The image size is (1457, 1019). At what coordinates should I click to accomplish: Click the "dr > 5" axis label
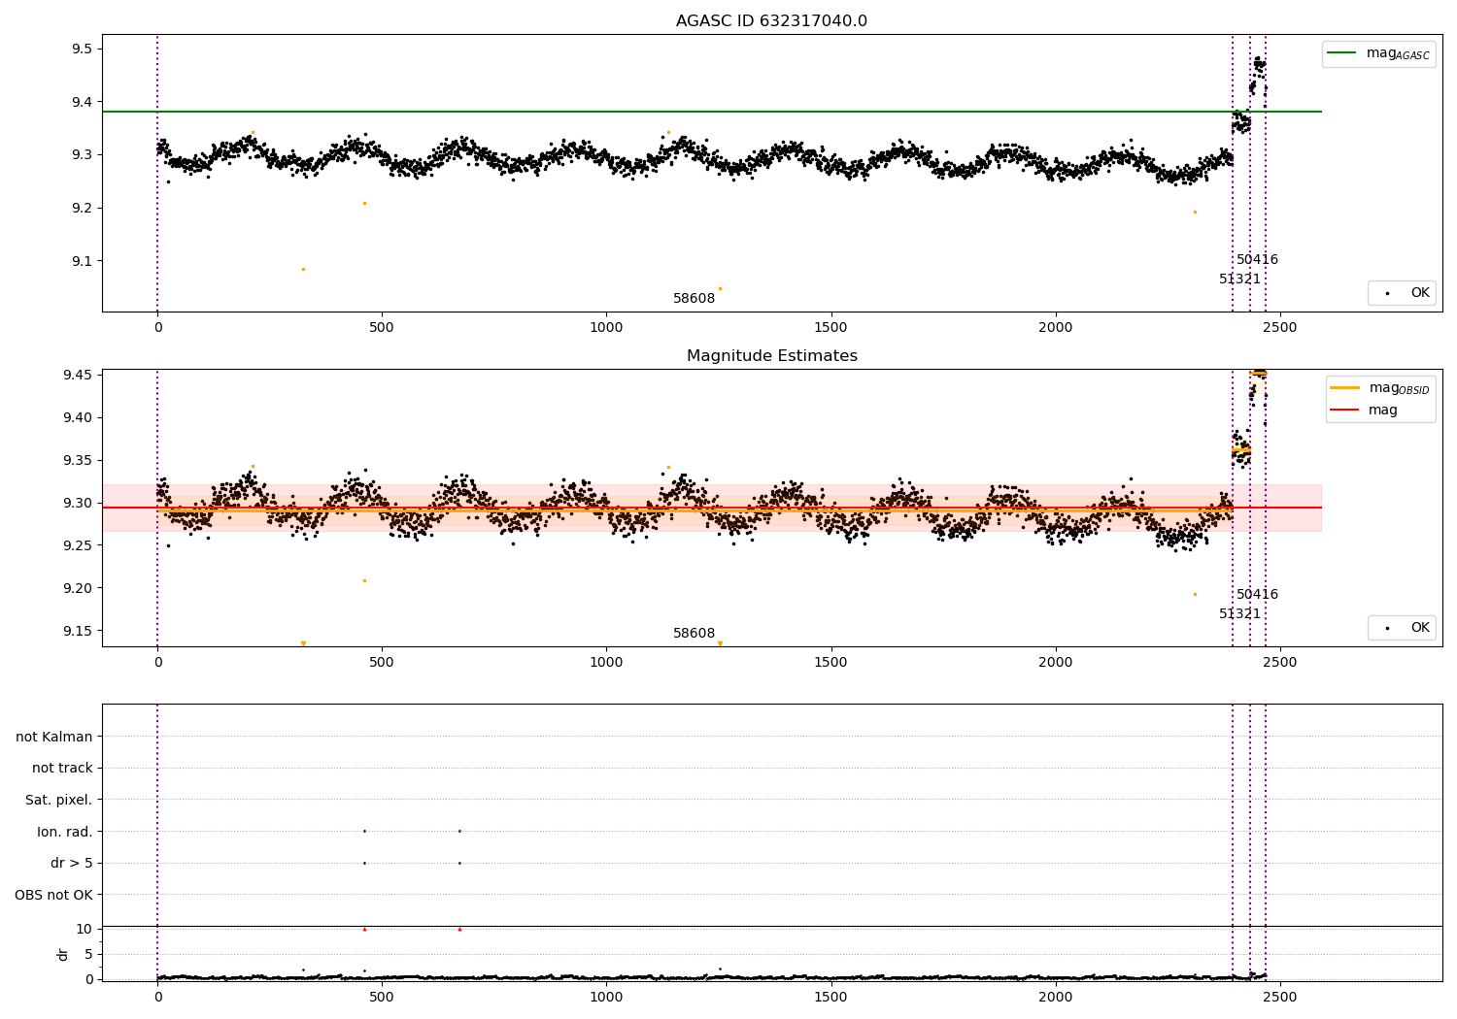72,863
